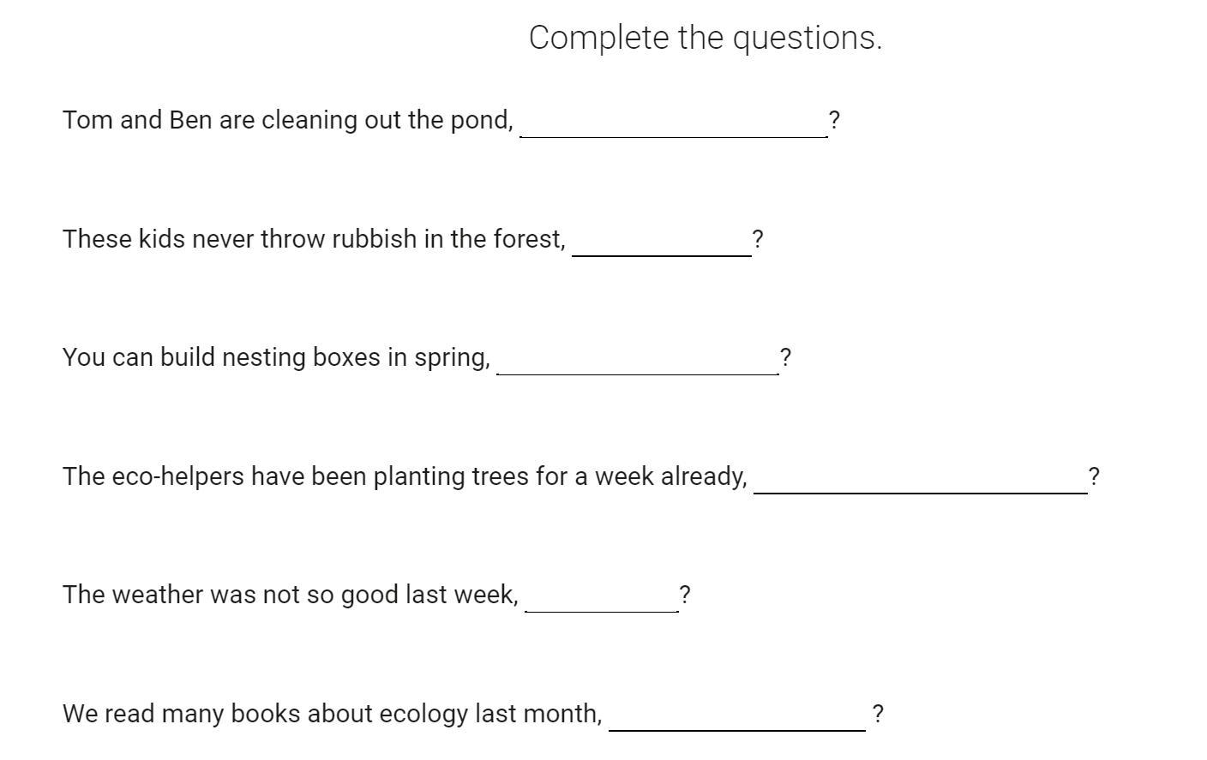Click the blank after 'so good last week,'
This screenshot has height=760, width=1207.
[x=601, y=595]
